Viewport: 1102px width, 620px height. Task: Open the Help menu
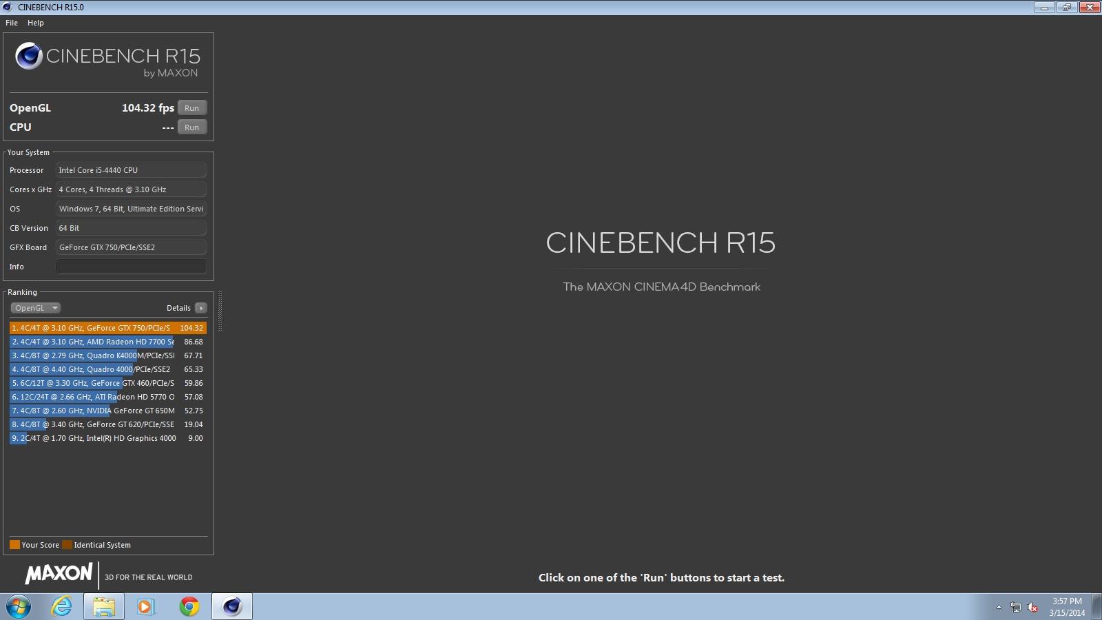point(36,23)
